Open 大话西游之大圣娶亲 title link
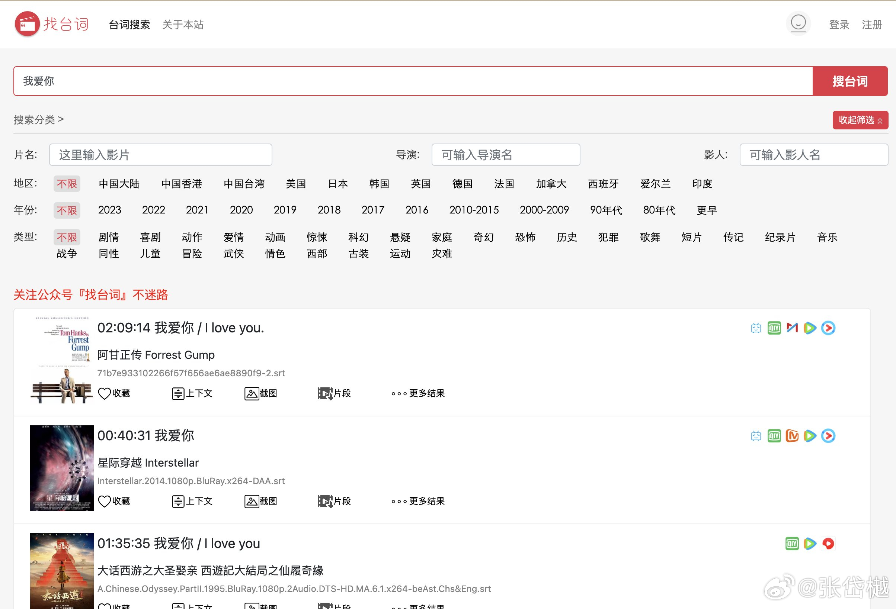Image resolution: width=896 pixels, height=609 pixels. click(x=210, y=570)
